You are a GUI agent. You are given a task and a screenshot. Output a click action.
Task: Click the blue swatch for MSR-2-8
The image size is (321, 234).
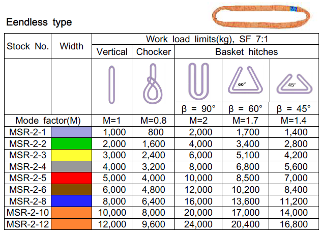pyautogui.click(x=72, y=201)
